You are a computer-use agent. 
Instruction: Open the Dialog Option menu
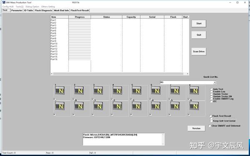point(32,7)
